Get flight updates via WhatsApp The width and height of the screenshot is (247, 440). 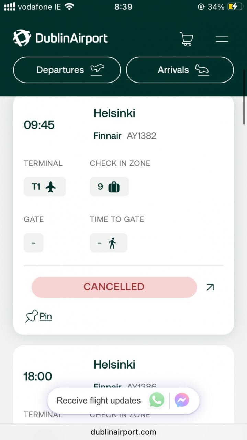(157, 400)
